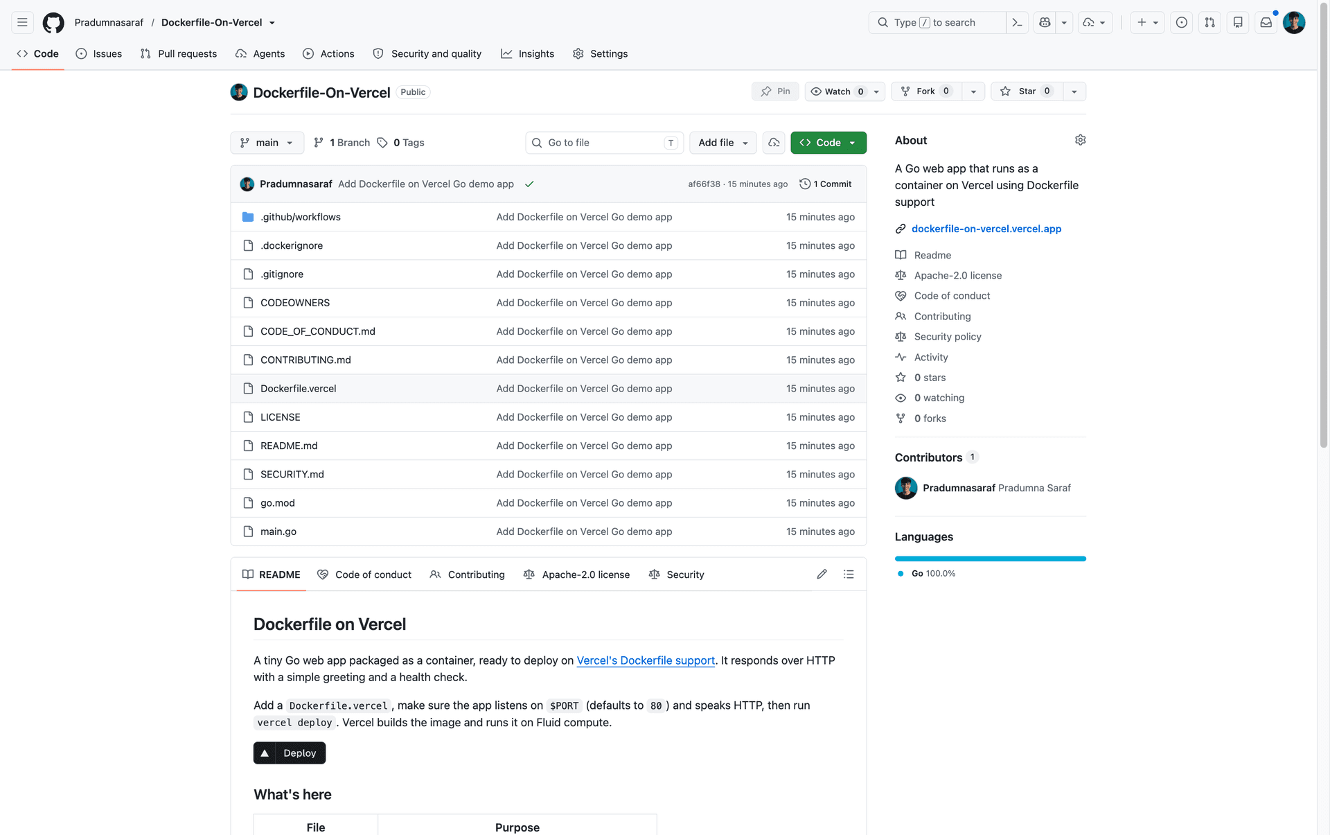1330x835 pixels.
Task: Edit repository details gear icon
Action: (1080, 140)
